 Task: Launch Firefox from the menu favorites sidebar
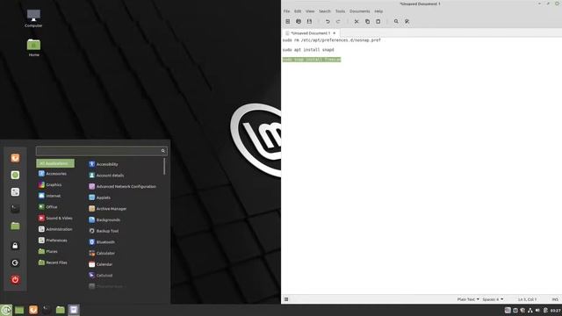[15, 158]
